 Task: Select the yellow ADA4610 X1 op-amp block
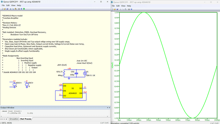coord(73,91)
